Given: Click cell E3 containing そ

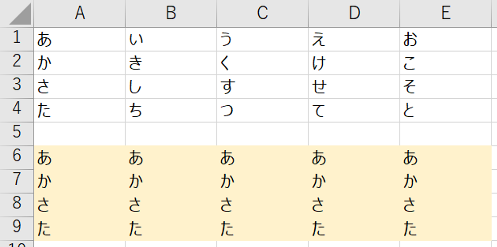Looking at the screenshot, I should [445, 86].
